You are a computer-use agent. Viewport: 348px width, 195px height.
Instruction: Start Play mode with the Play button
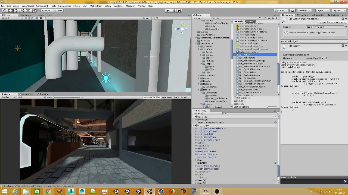pyautogui.click(x=167, y=11)
